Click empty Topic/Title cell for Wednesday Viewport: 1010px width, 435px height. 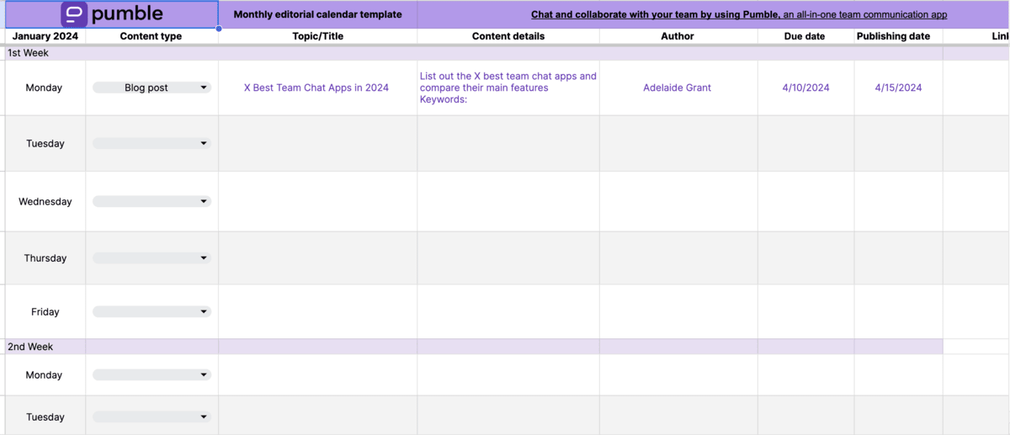(318, 202)
